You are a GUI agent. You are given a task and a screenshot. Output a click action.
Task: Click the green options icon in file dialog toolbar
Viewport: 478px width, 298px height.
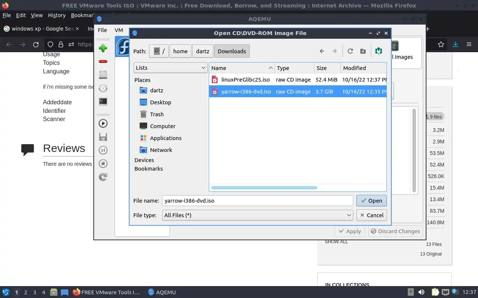point(379,51)
